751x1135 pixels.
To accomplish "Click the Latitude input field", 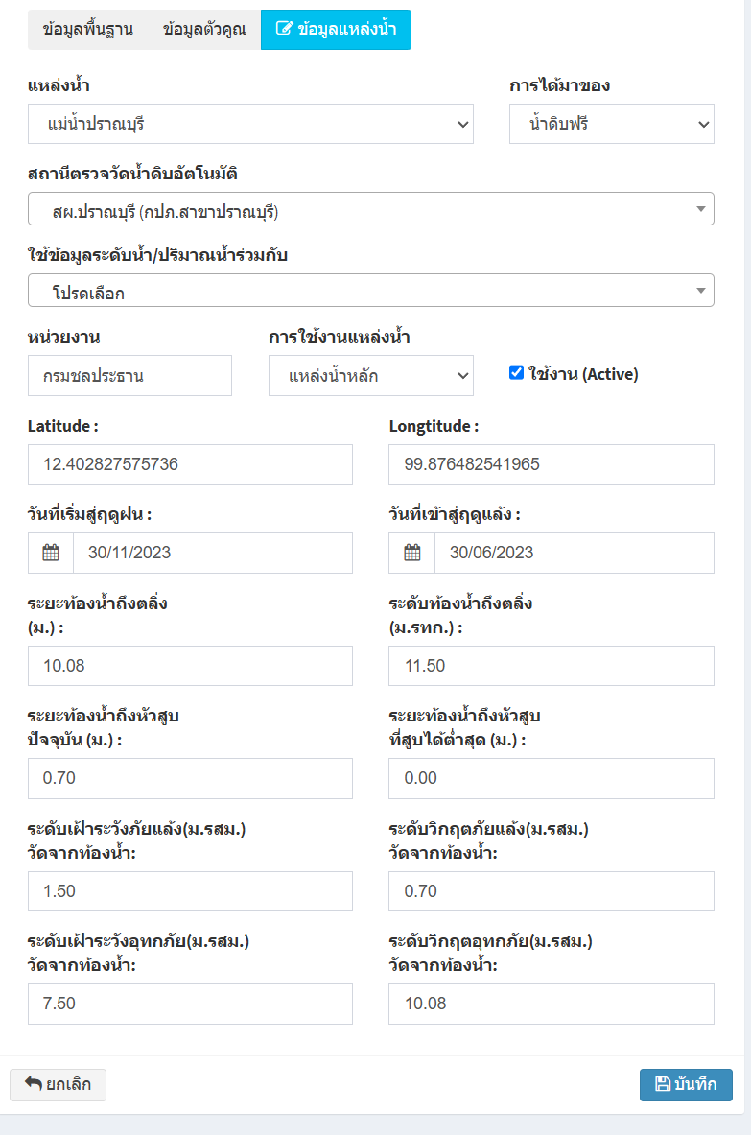I will 190,464.
